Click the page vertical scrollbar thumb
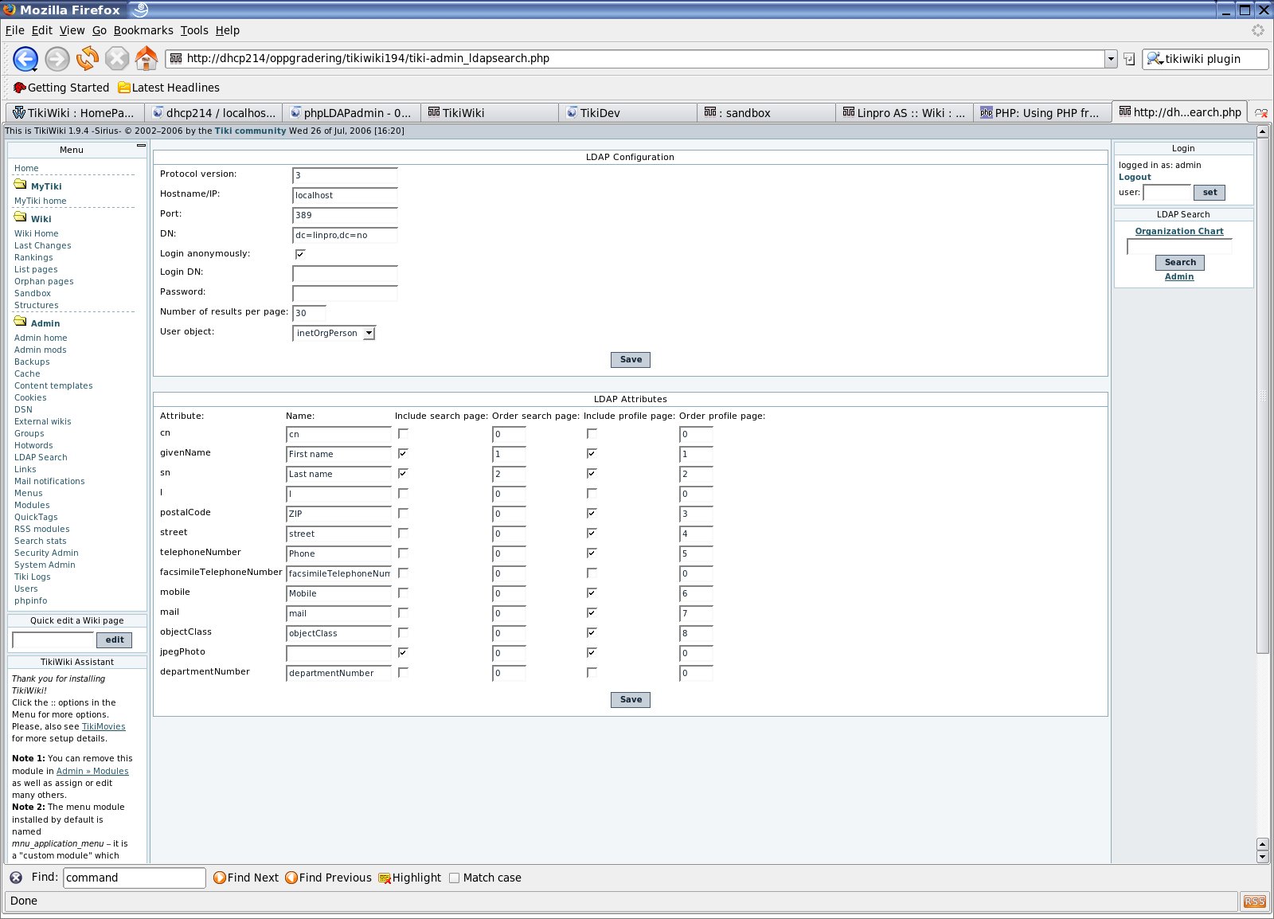Viewport: 1274px width, 919px height. point(1262,395)
